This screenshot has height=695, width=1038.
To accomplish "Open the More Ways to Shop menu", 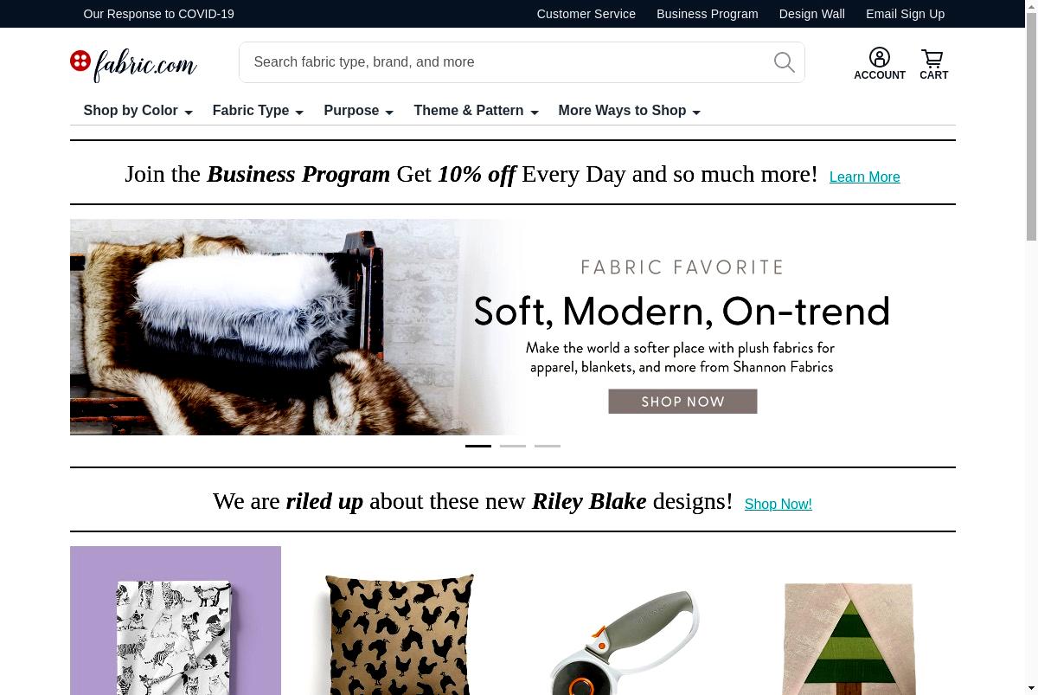I will coord(629,111).
